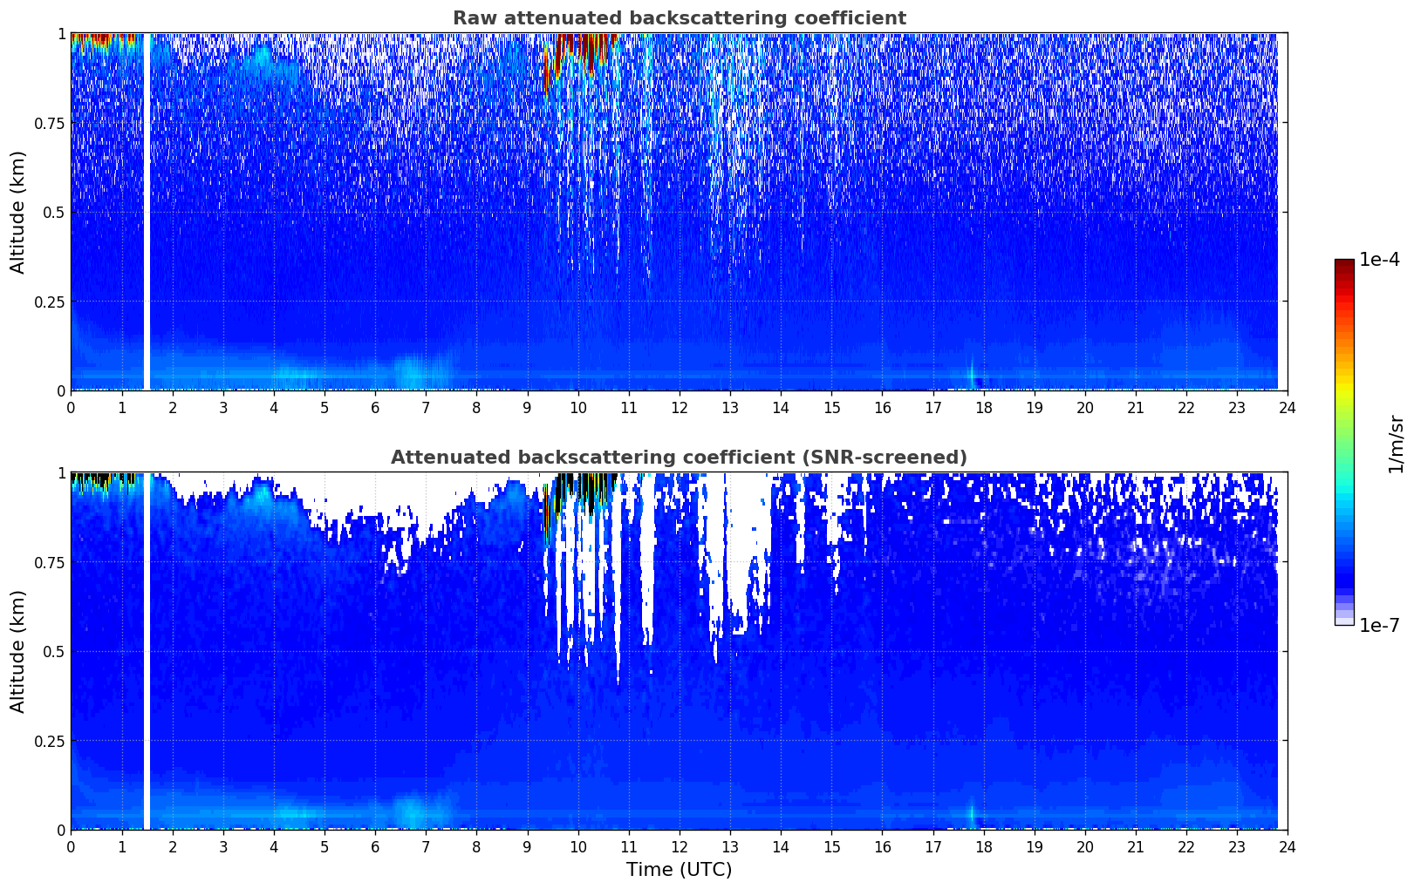Click hour 12 tick on bottom time axis

click(679, 846)
